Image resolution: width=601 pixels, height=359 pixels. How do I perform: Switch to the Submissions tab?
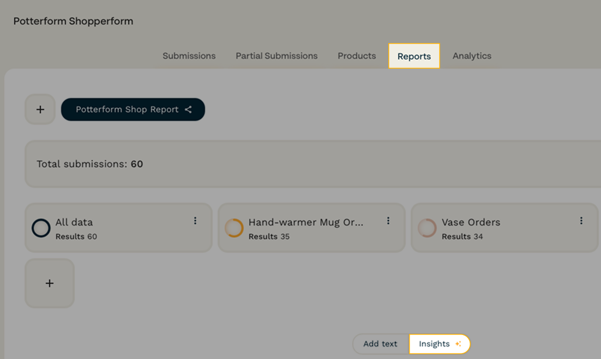tap(189, 56)
